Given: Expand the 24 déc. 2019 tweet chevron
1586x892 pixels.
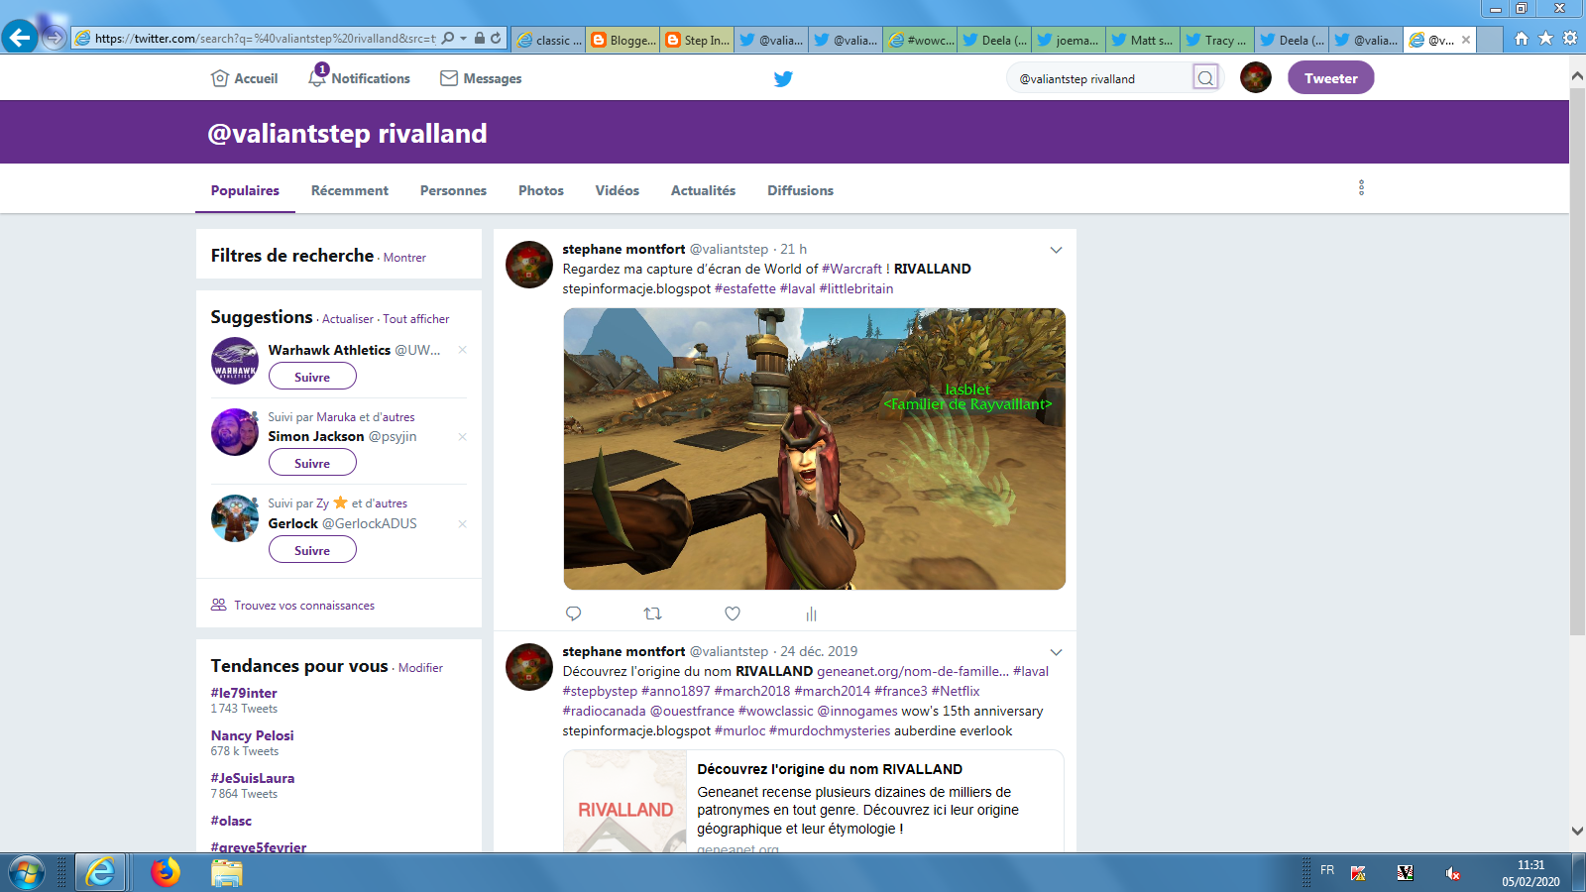Looking at the screenshot, I should [x=1056, y=652].
